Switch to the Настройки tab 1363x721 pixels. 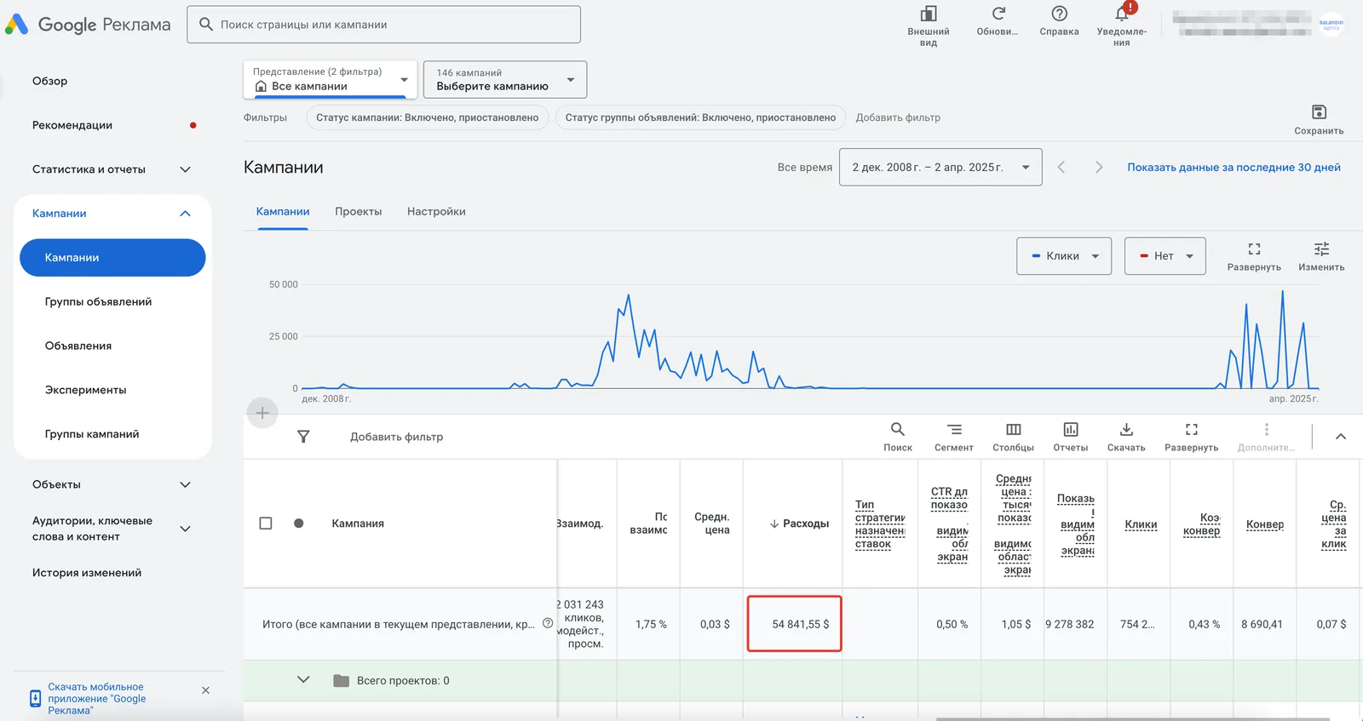point(436,211)
